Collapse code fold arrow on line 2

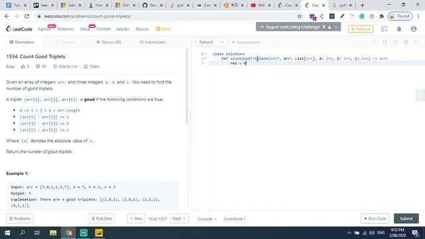point(205,58)
